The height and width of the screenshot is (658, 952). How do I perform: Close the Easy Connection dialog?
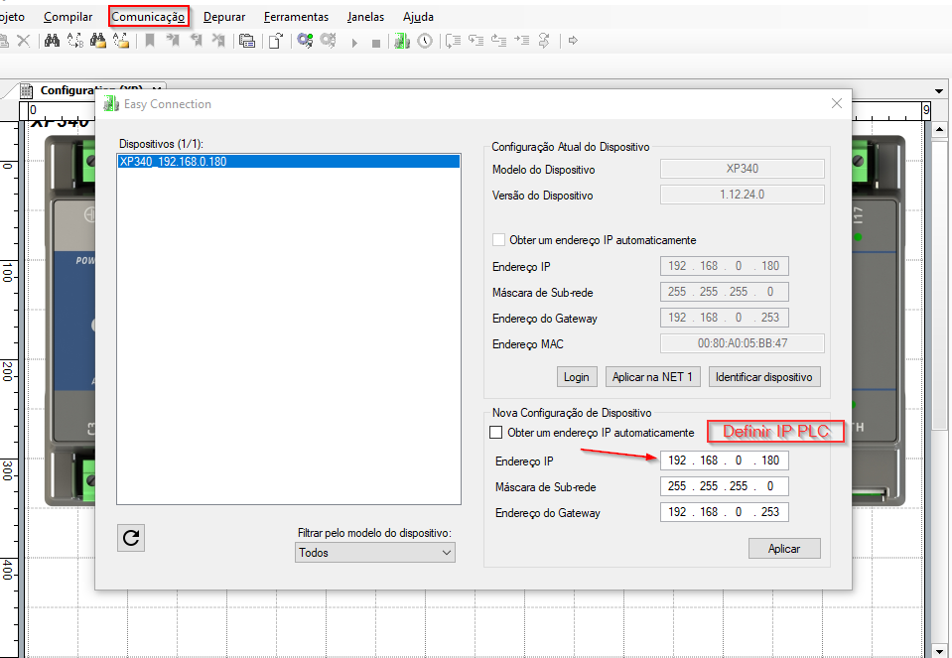click(837, 103)
